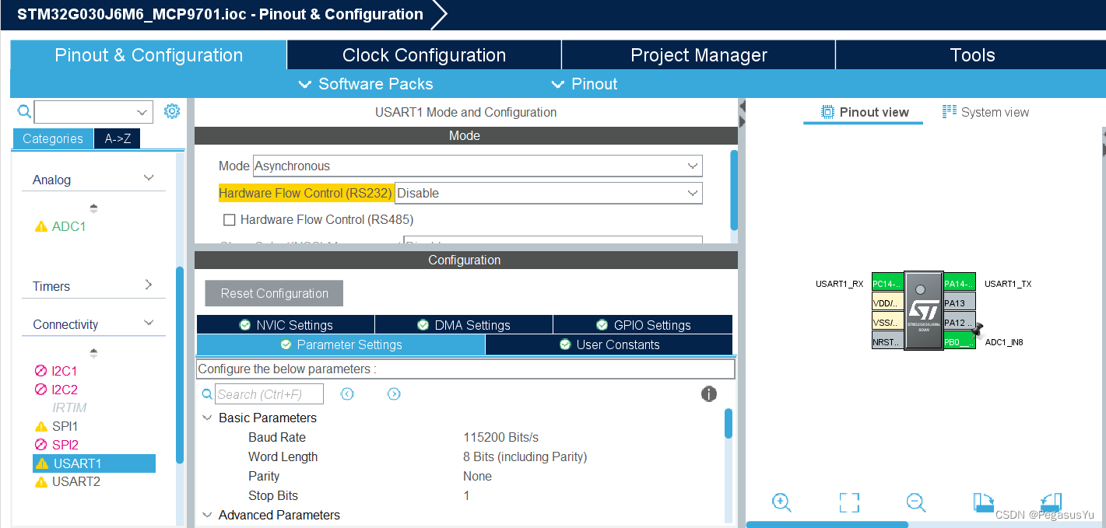Image resolution: width=1106 pixels, height=528 pixels.
Task: Collapse the Connectivity category
Action: 149,323
